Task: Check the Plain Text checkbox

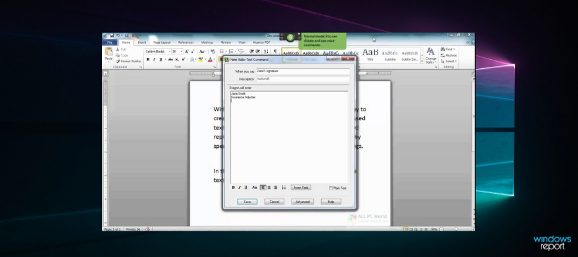Action: click(331, 188)
